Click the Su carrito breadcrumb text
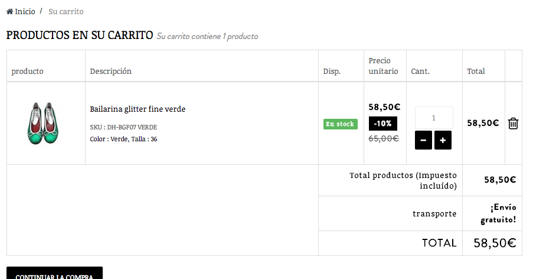533x279 pixels. (66, 12)
